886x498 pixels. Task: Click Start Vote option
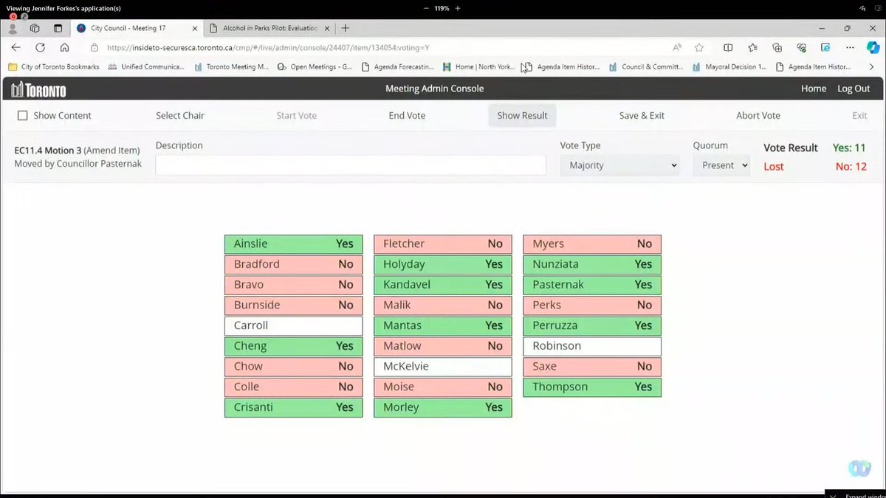[x=297, y=115]
